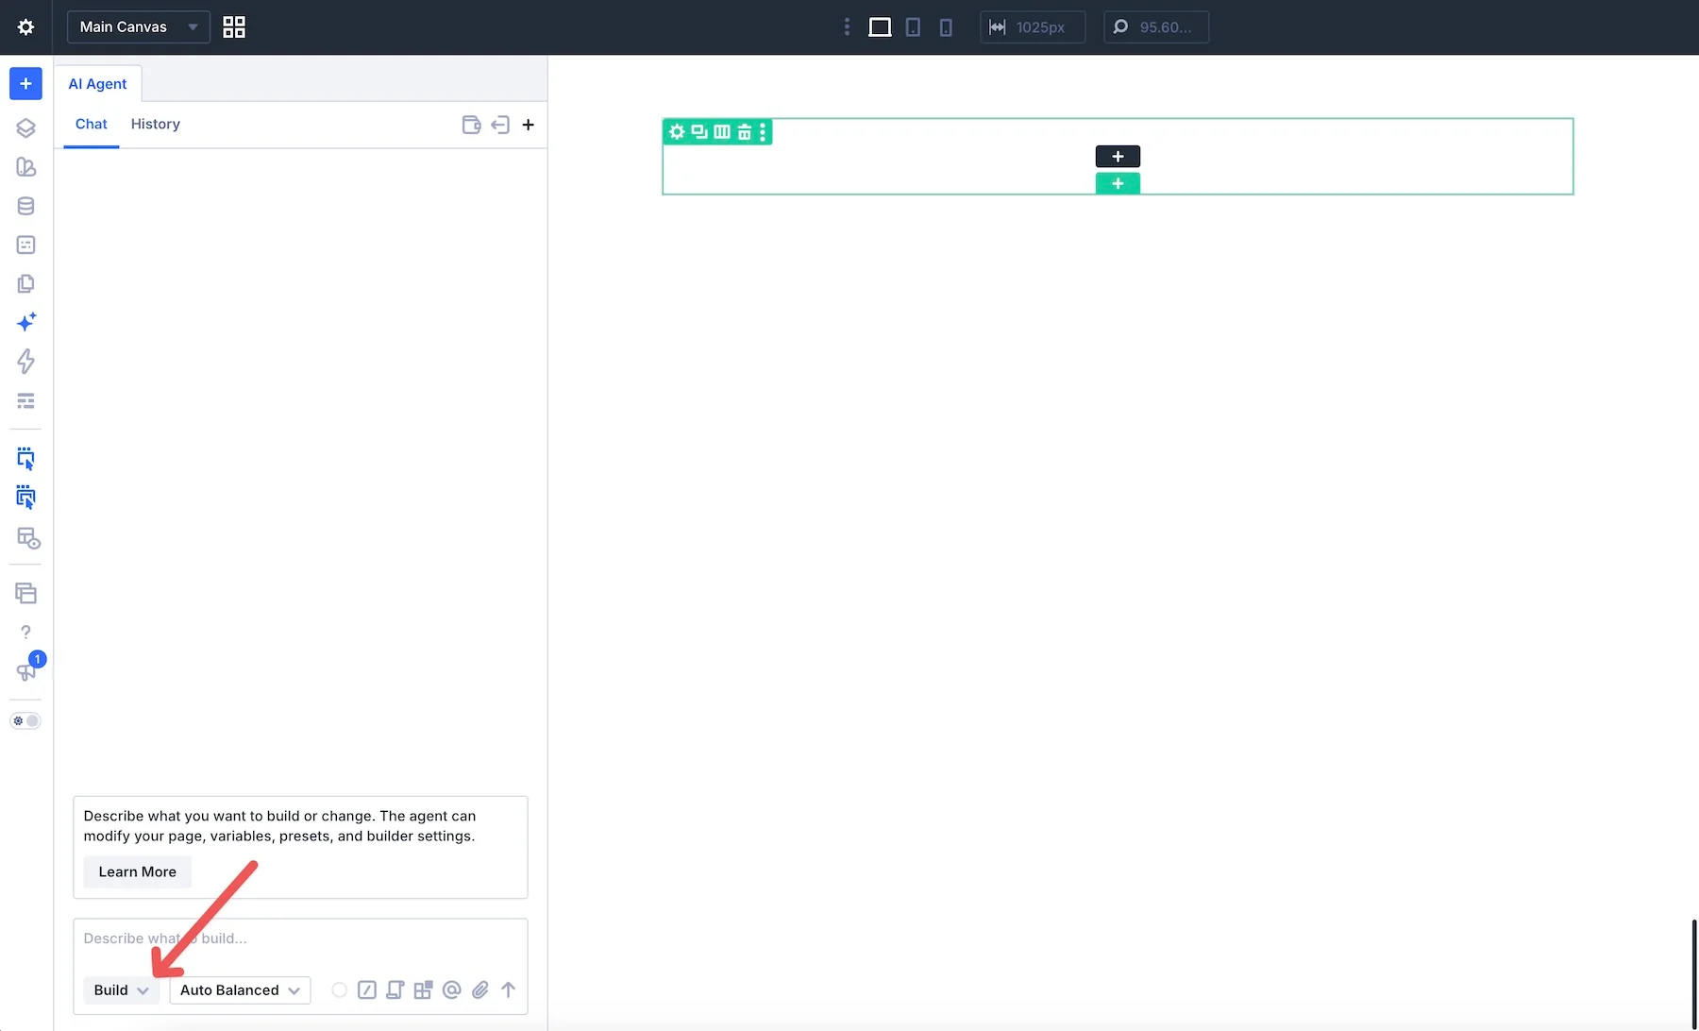Open the structure lines icon in sidebar
1699x1031 pixels.
pyautogui.click(x=25, y=400)
